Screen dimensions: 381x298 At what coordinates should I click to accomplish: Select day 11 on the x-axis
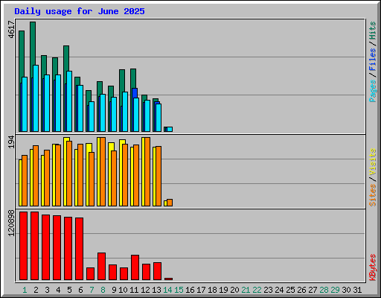134,290
